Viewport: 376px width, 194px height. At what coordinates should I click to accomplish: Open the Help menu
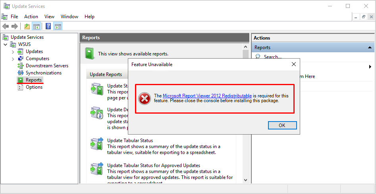click(x=89, y=17)
